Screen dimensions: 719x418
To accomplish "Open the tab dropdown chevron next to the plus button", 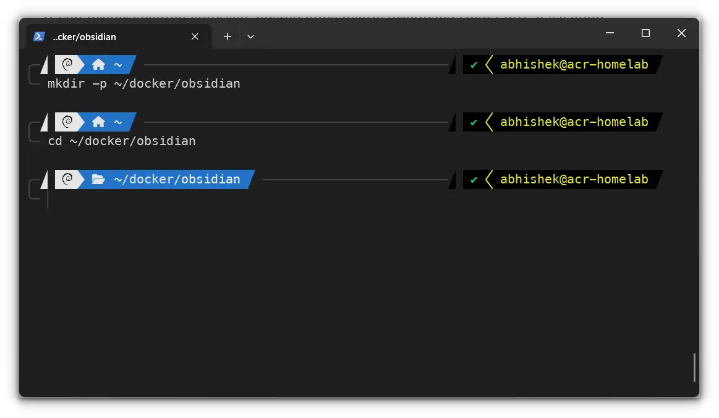I will 250,36.
